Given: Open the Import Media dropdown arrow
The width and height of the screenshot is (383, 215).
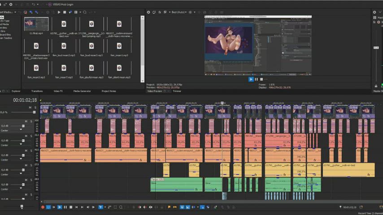Looking at the screenshot, I should click(x=15, y=12).
